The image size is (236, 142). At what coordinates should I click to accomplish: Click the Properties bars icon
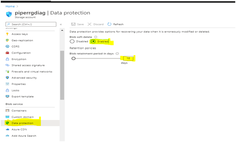[7, 84]
